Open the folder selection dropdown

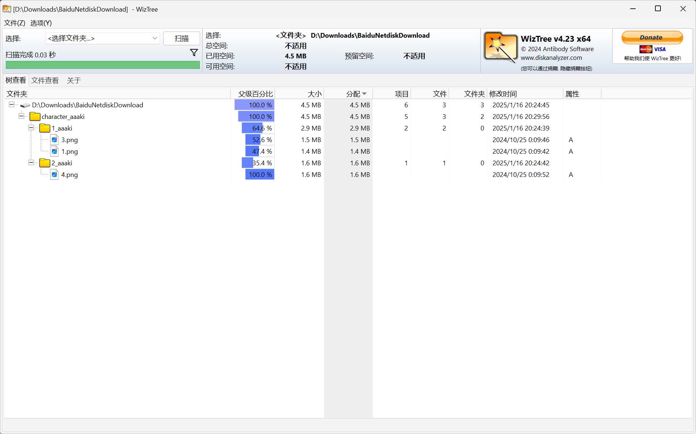point(155,38)
